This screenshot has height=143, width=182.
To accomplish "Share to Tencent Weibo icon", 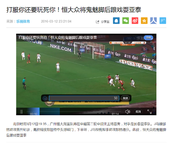I will coord(163,20).
